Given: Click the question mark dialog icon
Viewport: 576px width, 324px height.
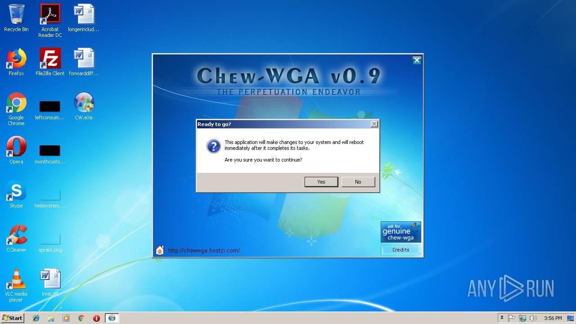Looking at the screenshot, I should pos(213,146).
